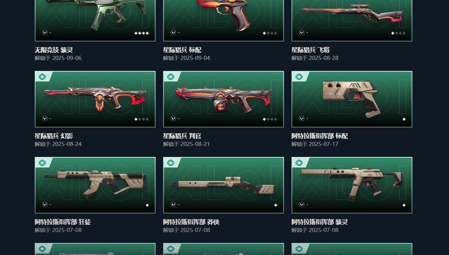449x255 pixels.
Task: Click the teal badge on 阿特拉斯指挥部 狂徒 card
Action: coord(42,163)
